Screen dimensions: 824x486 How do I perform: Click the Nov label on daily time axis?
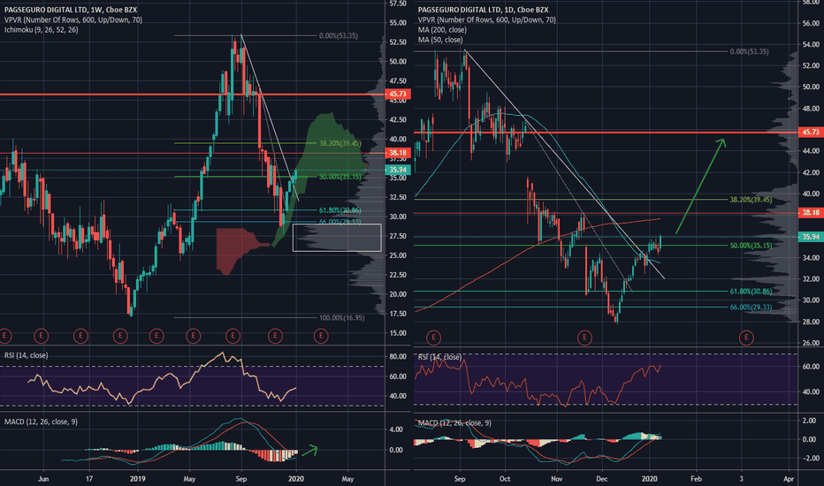(557, 479)
